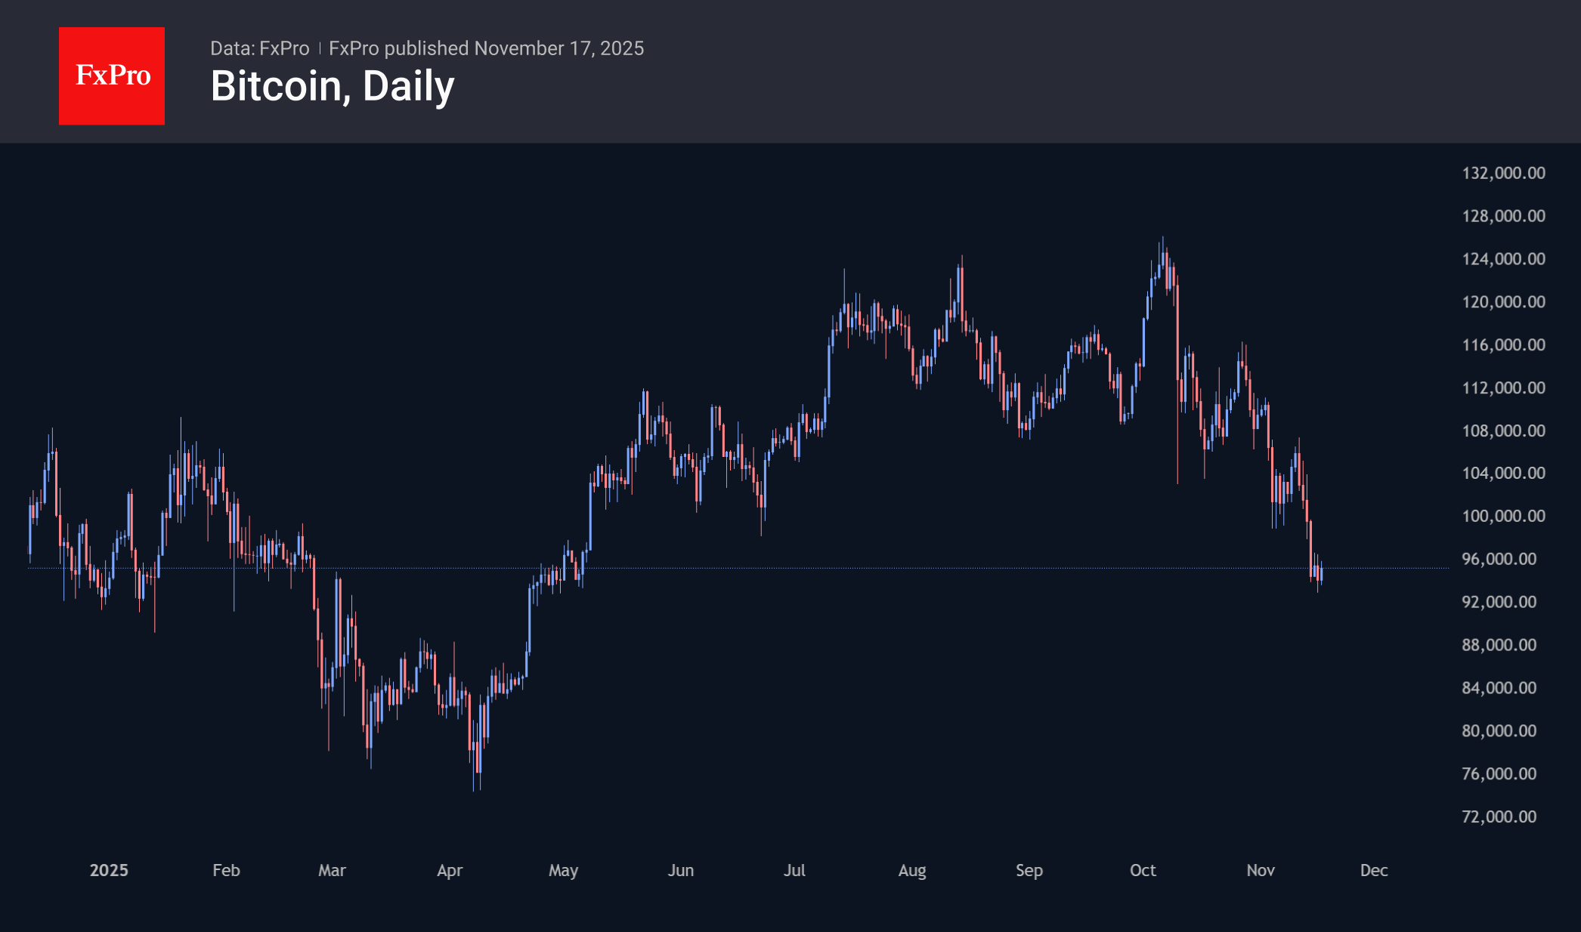
Task: Select the Jun label on time axis
Action: (681, 870)
